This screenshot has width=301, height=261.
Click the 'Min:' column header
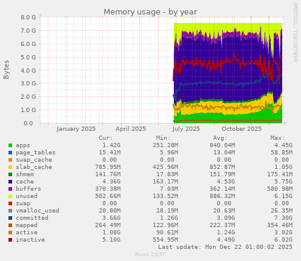[x=163, y=138]
